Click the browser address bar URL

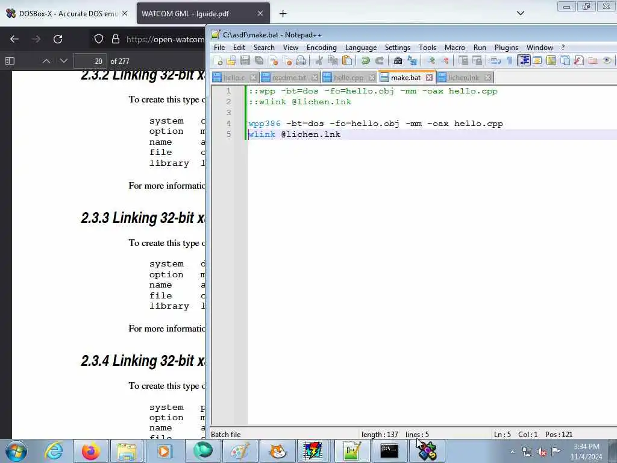click(x=165, y=39)
